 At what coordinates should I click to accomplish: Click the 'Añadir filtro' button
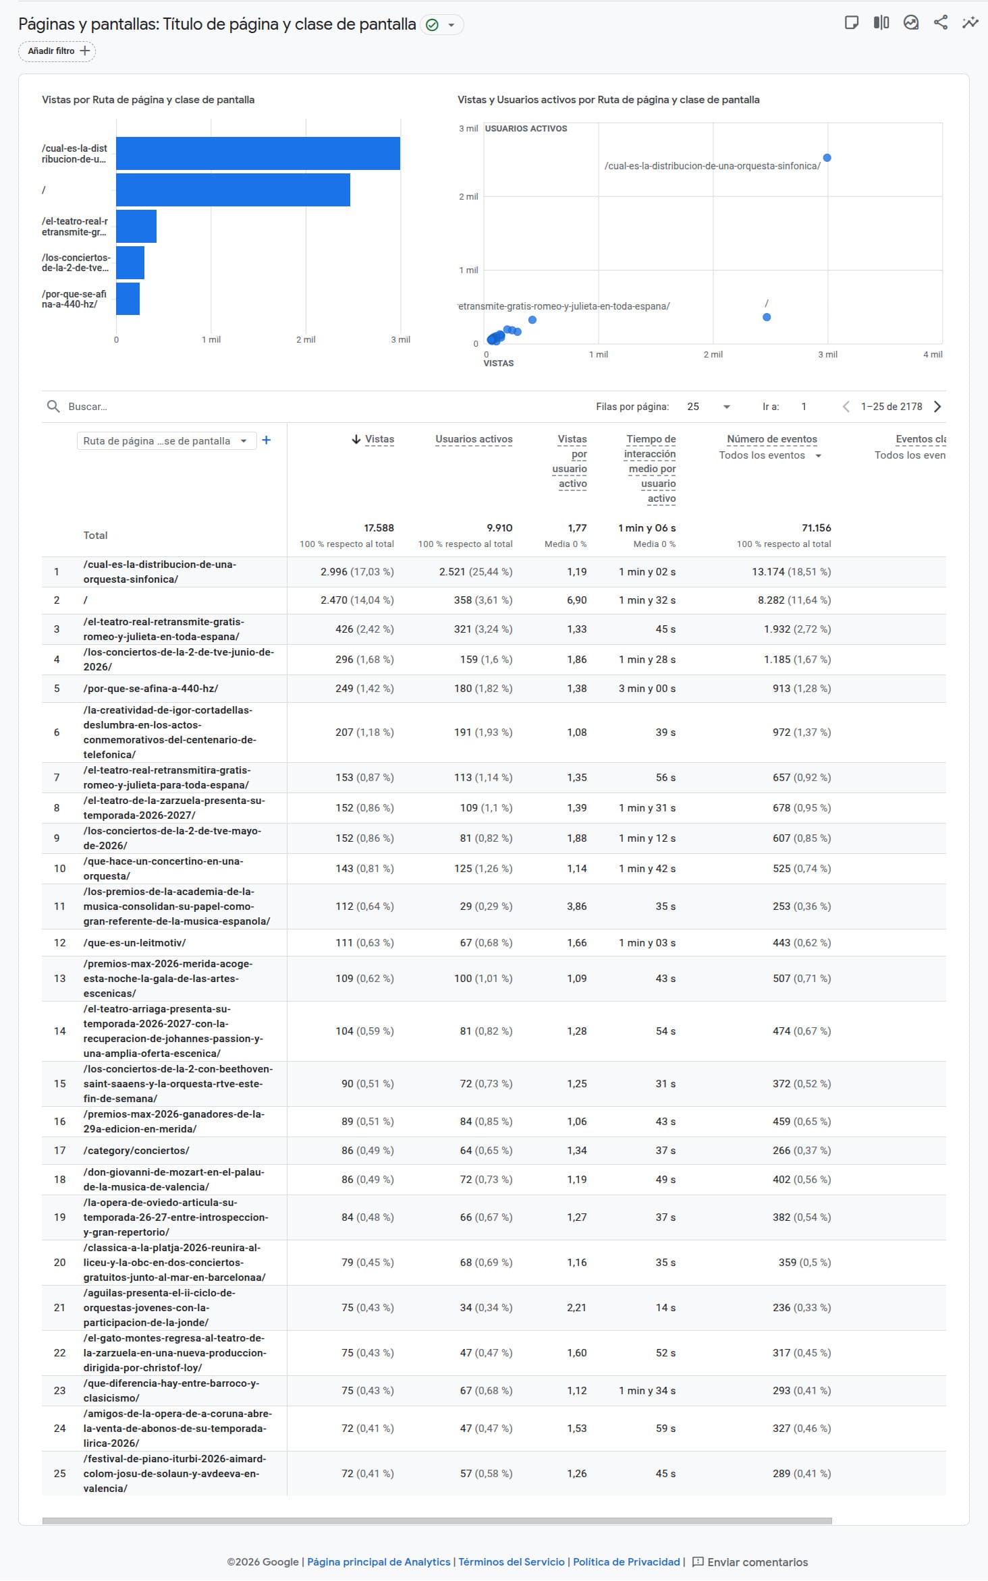click(57, 51)
